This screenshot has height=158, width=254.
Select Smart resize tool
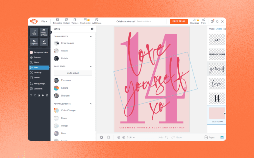(x=85, y=21)
